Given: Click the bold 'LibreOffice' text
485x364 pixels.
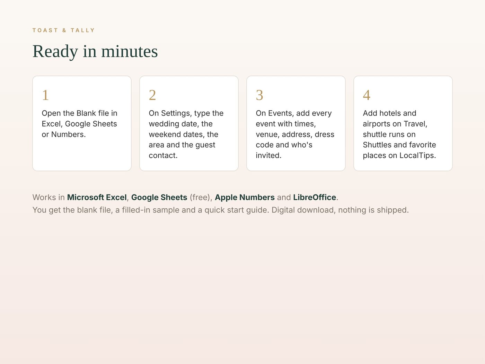Looking at the screenshot, I should coord(315,197).
